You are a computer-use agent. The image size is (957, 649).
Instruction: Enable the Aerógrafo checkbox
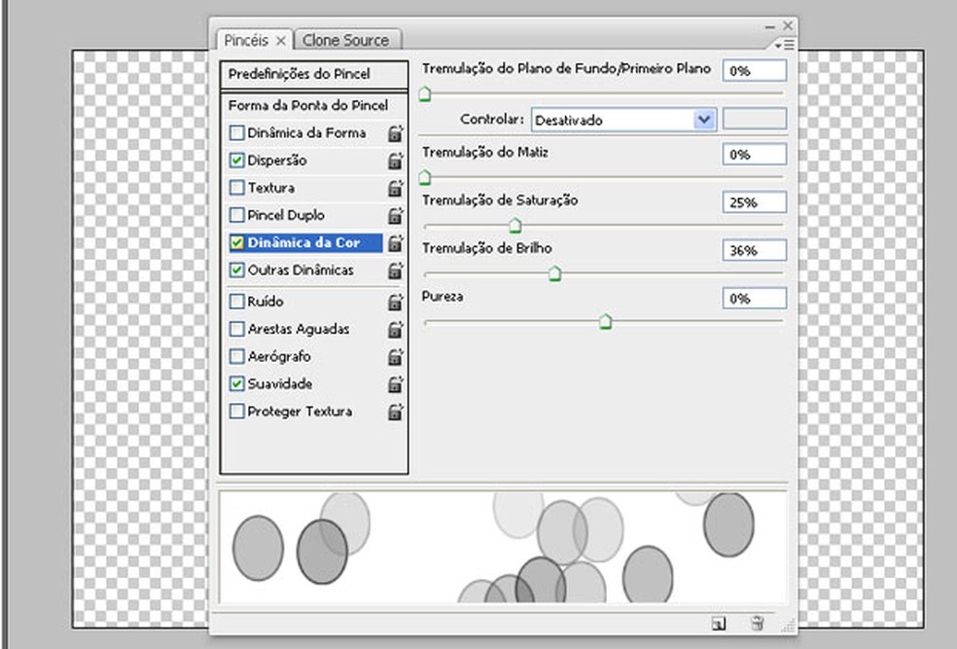click(237, 357)
